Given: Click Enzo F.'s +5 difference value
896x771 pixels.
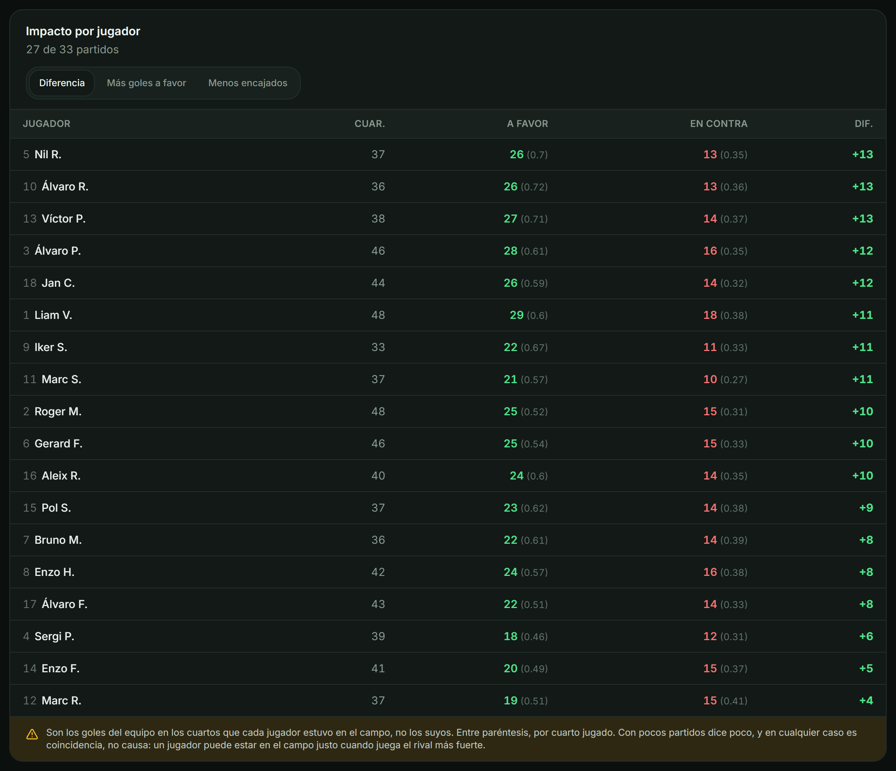Looking at the screenshot, I should tap(866, 668).
